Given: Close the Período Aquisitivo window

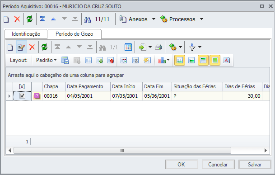Looking at the screenshot, I should point(270,6).
